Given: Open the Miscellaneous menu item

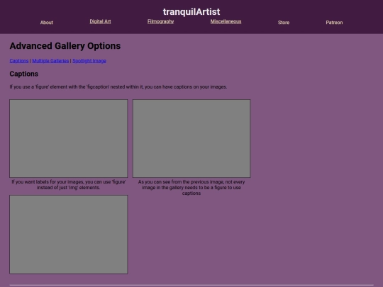Looking at the screenshot, I should coord(226,21).
